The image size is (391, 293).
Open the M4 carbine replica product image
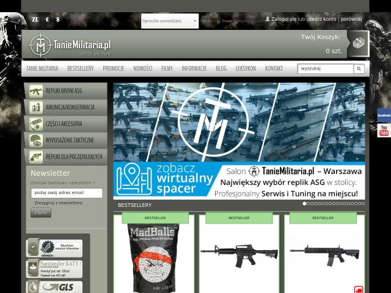click(x=239, y=256)
